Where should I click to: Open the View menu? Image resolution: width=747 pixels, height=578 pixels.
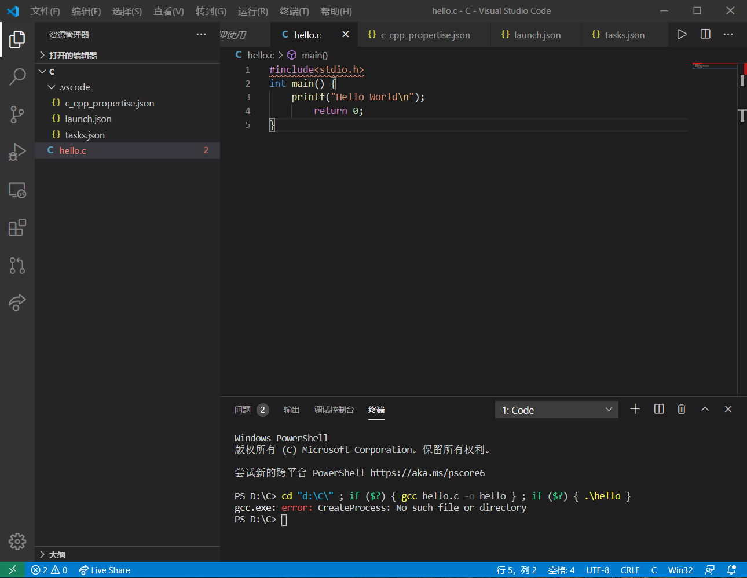pos(169,11)
